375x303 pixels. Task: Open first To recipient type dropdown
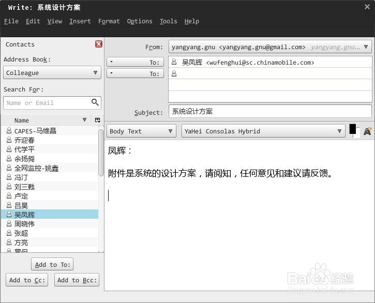coord(135,62)
